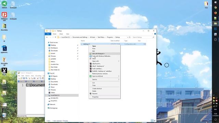Switch to large icons view button
This screenshot has height=123, width=219.
[154, 121]
